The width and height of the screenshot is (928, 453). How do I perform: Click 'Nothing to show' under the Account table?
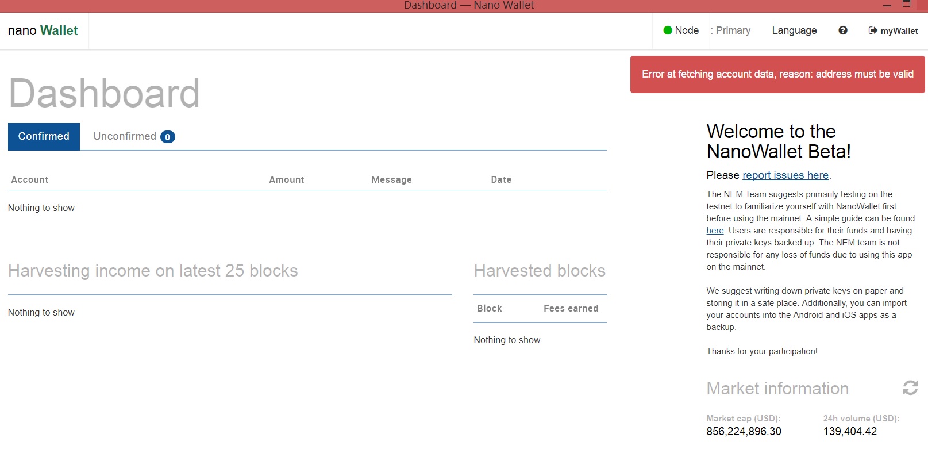pos(41,208)
